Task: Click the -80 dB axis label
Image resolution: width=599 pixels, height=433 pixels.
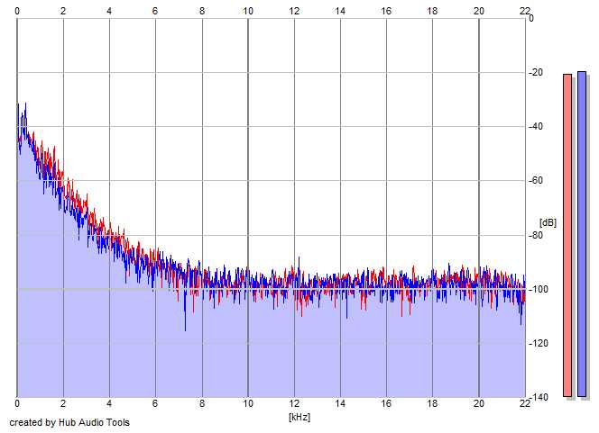Action: coord(536,235)
